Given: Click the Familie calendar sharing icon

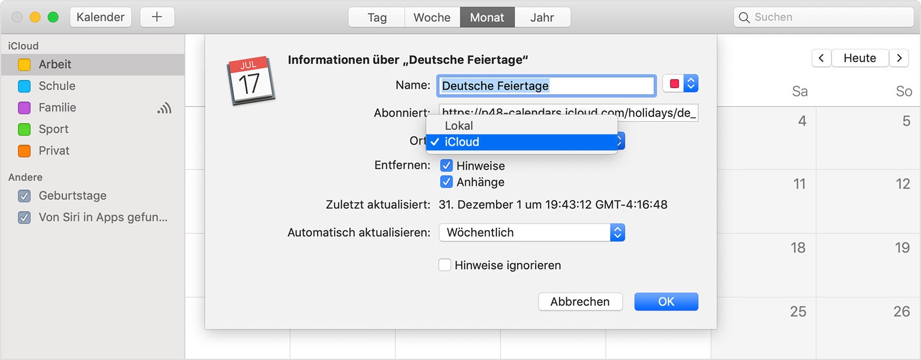Looking at the screenshot, I should click(164, 108).
